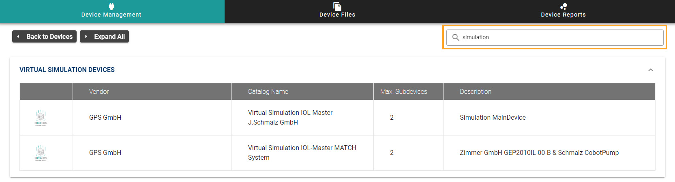
Task: Click the Catalog Name column header
Action: pyautogui.click(x=268, y=92)
